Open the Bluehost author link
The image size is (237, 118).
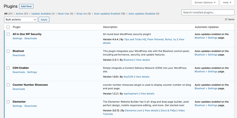click(x=129, y=60)
